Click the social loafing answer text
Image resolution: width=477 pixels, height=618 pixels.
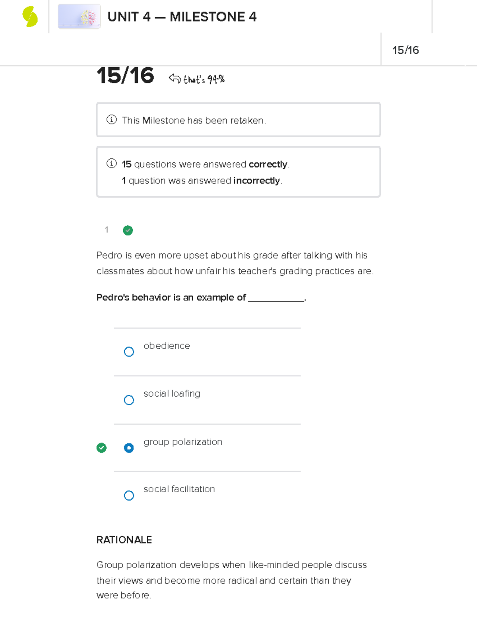click(x=172, y=394)
